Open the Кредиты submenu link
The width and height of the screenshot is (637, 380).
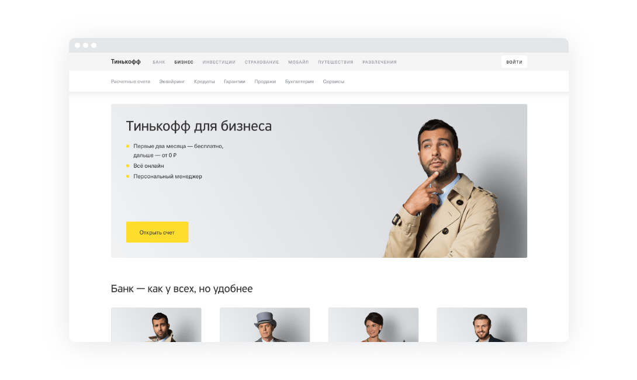click(205, 82)
